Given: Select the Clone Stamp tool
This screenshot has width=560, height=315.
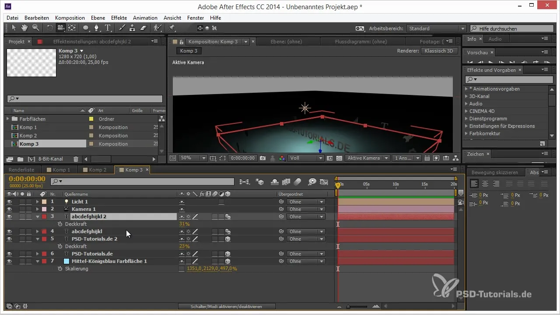Looking at the screenshot, I should (133, 28).
